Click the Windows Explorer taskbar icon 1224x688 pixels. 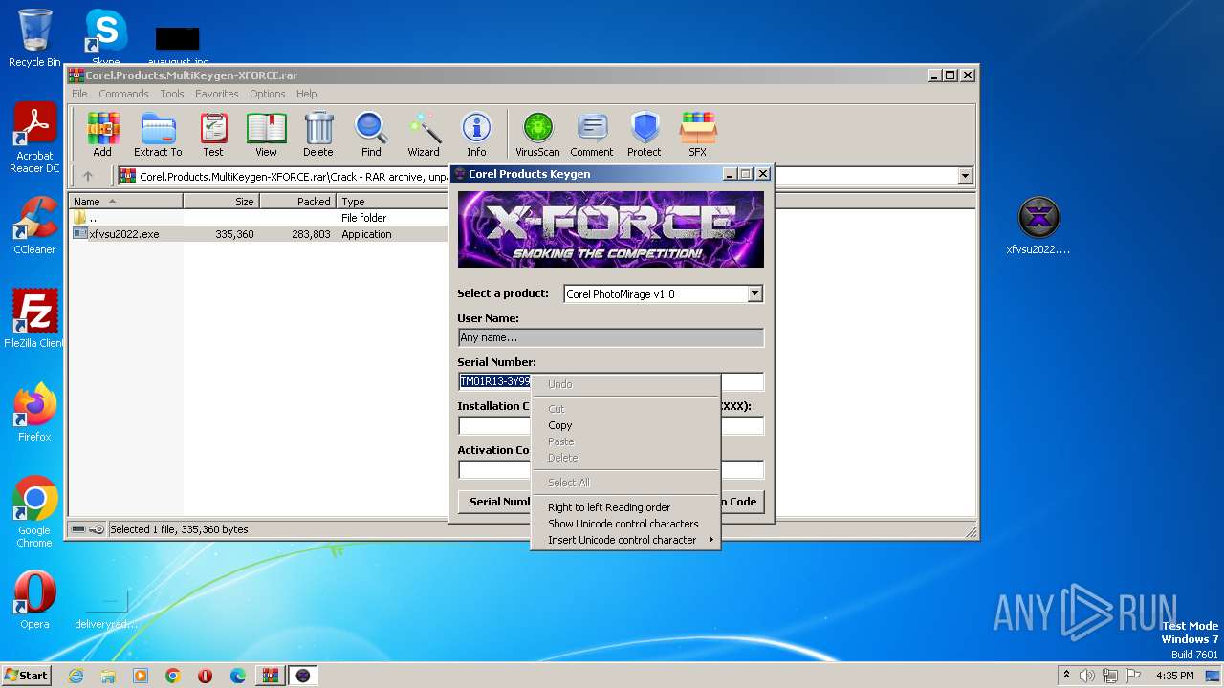pyautogui.click(x=108, y=676)
